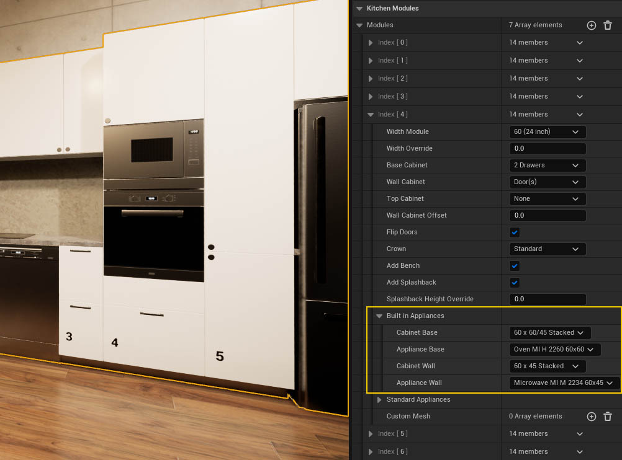
Task: Open the Width Module dropdown
Action: (547, 132)
